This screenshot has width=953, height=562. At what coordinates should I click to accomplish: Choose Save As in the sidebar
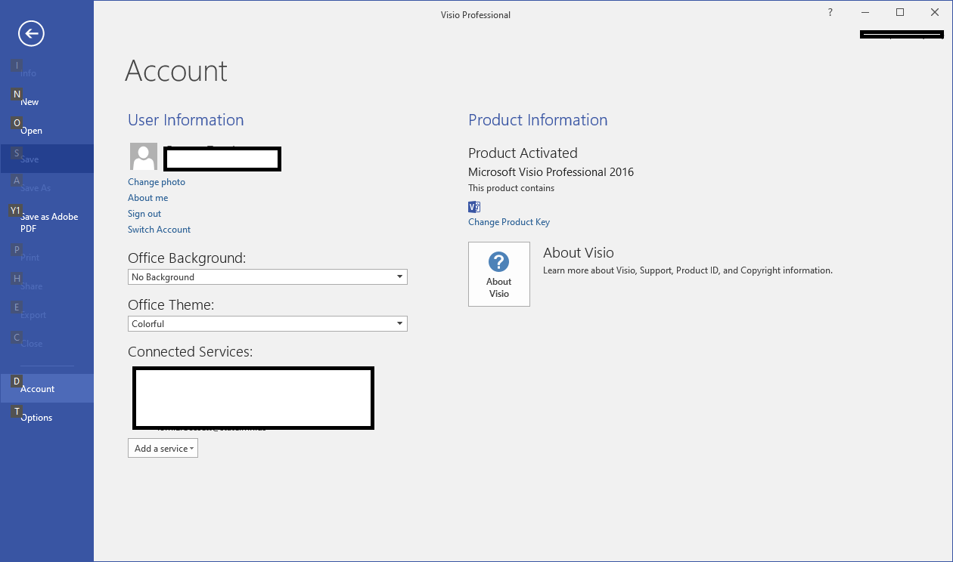click(x=47, y=188)
